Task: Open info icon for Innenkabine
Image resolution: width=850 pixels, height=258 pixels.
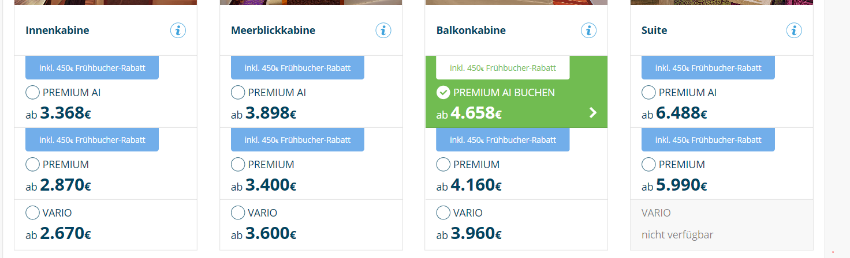Action: pyautogui.click(x=178, y=31)
